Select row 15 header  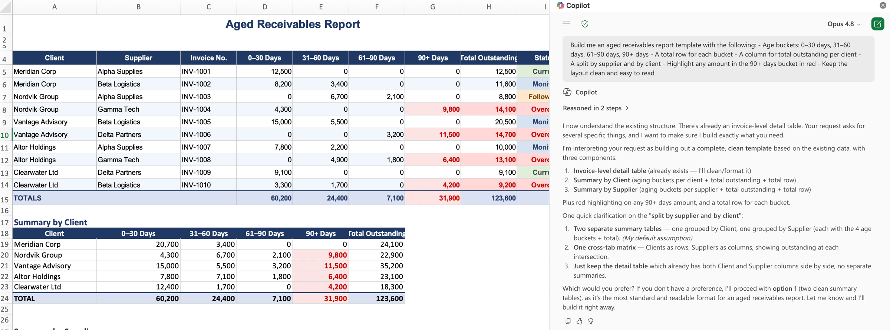click(x=5, y=199)
